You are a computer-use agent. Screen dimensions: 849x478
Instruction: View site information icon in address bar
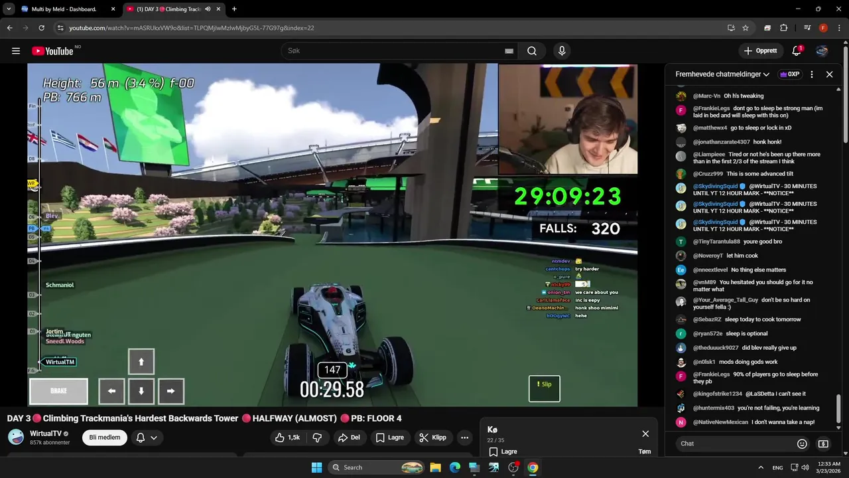(x=60, y=28)
